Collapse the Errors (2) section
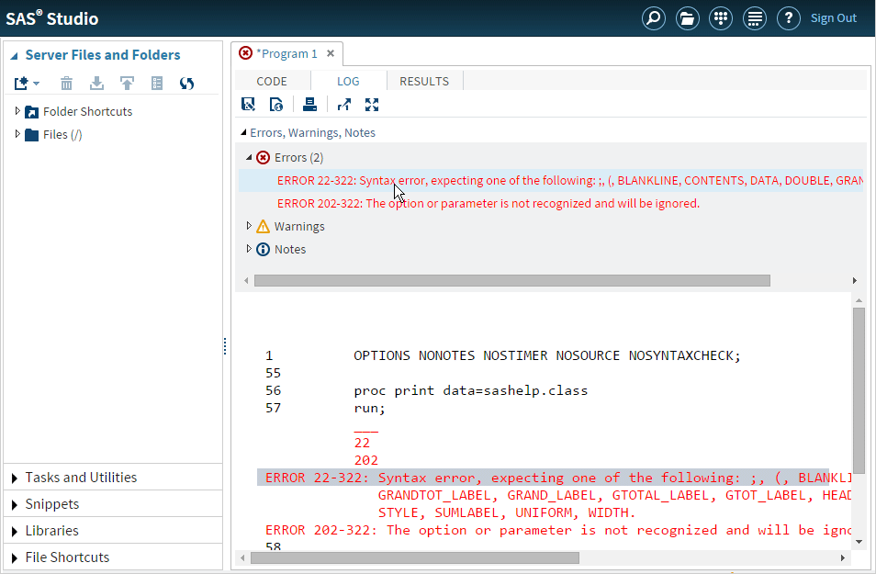This screenshot has width=876, height=574. tap(249, 158)
